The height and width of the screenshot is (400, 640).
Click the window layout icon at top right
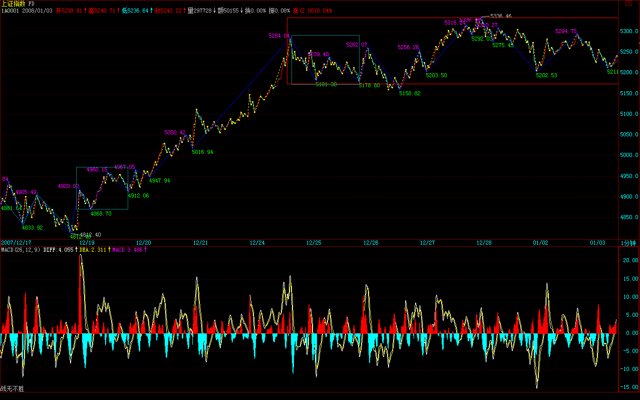629,5
